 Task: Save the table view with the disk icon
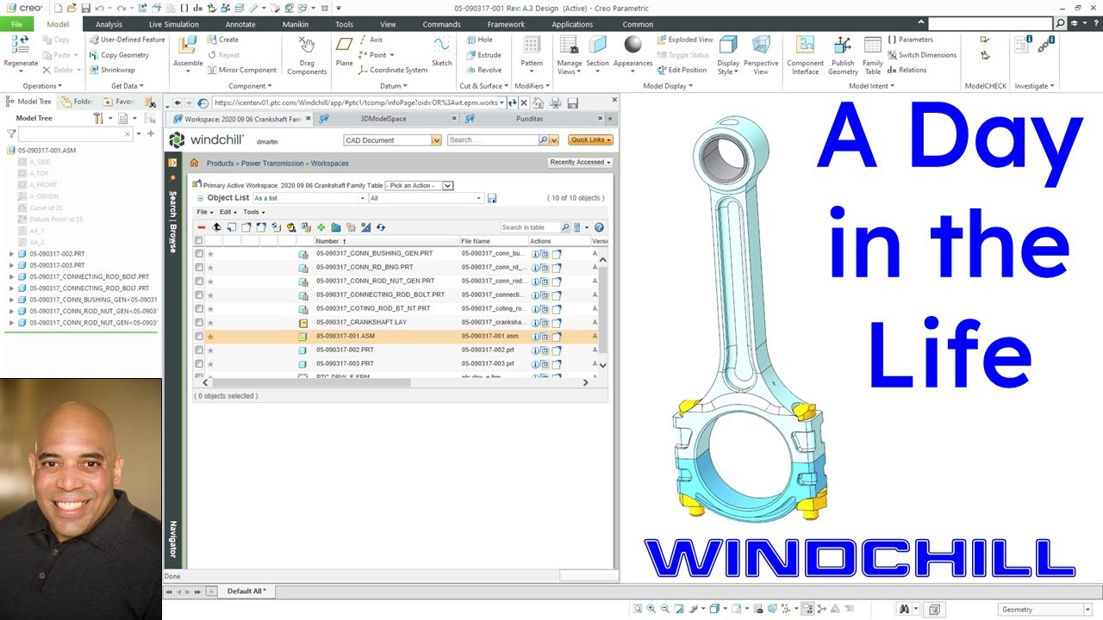point(492,198)
